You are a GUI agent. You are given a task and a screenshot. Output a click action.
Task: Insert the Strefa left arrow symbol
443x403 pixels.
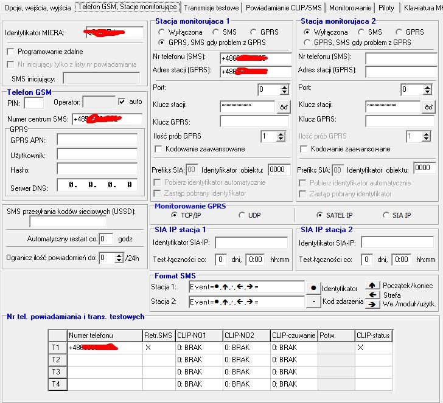coord(372,295)
